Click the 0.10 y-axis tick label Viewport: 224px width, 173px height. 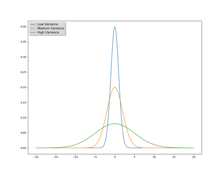[x=23, y=118]
